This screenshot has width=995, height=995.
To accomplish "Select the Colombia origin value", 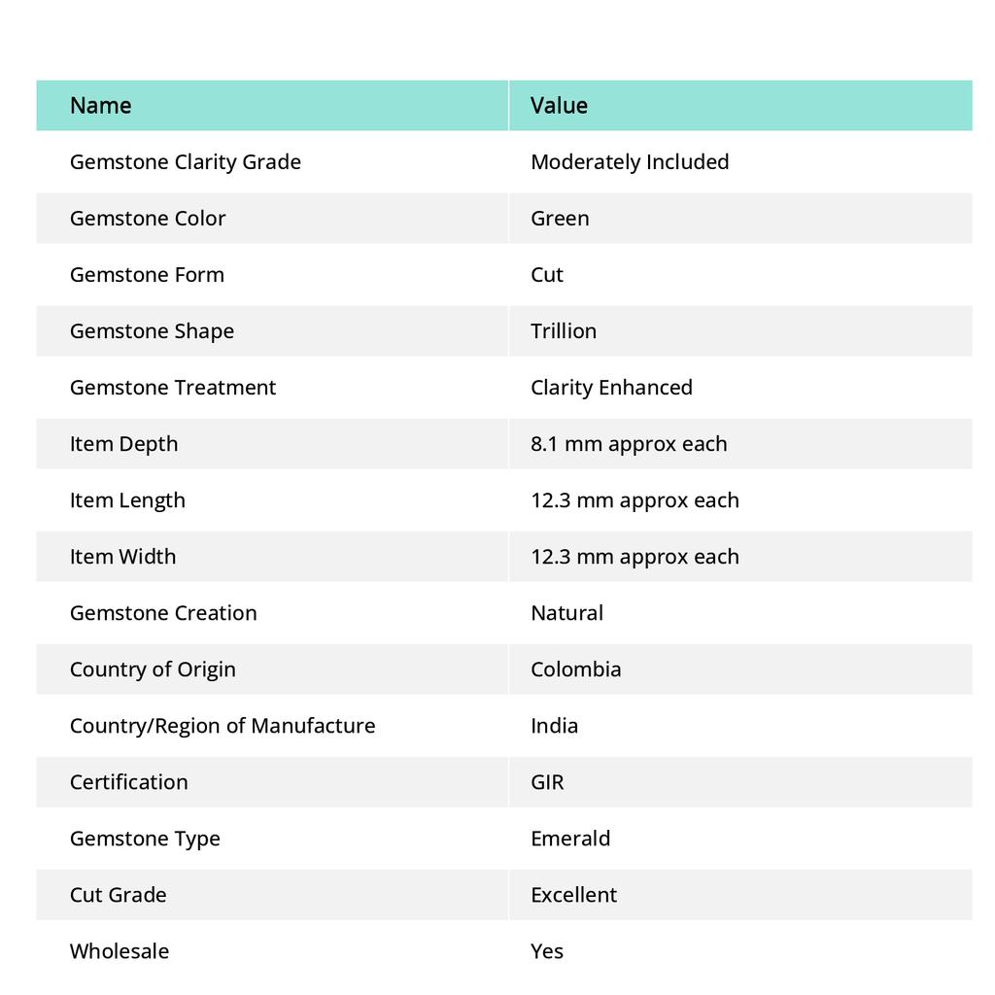I will (x=576, y=669).
